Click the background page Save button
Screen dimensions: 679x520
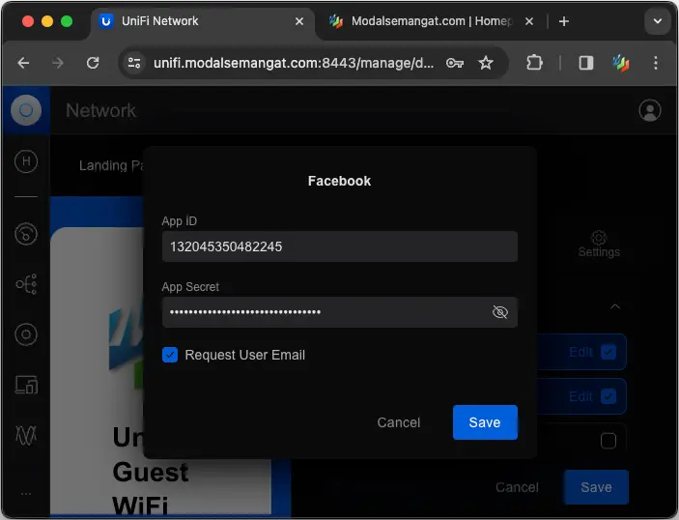(x=596, y=487)
